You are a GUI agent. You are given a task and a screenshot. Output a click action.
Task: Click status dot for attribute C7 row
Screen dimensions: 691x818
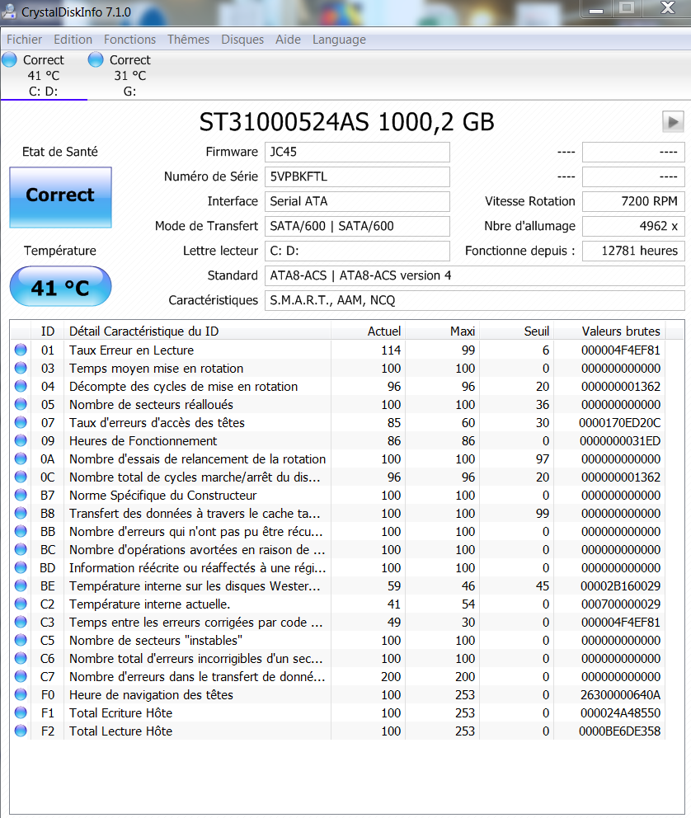click(21, 677)
